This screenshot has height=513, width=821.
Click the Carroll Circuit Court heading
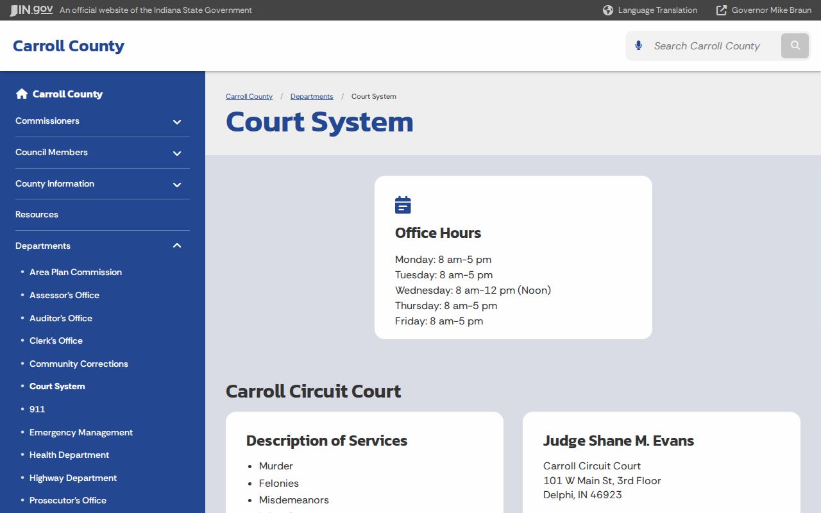pyautogui.click(x=313, y=391)
